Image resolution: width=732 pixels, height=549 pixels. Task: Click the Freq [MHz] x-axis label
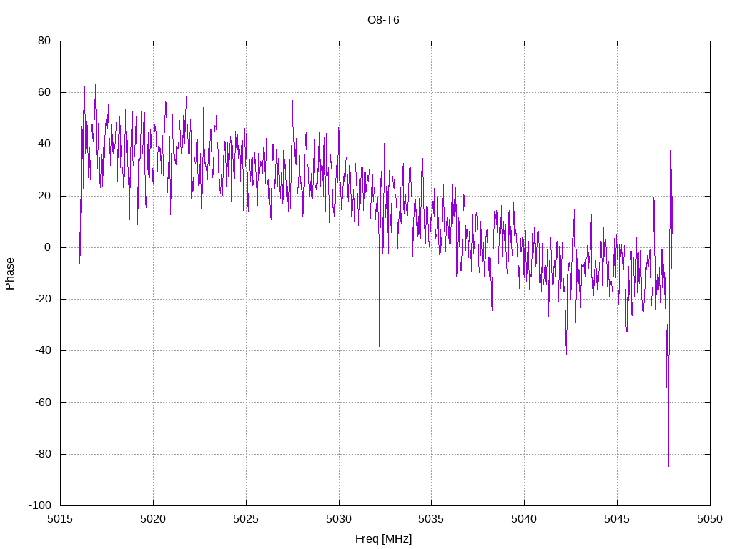[383, 539]
